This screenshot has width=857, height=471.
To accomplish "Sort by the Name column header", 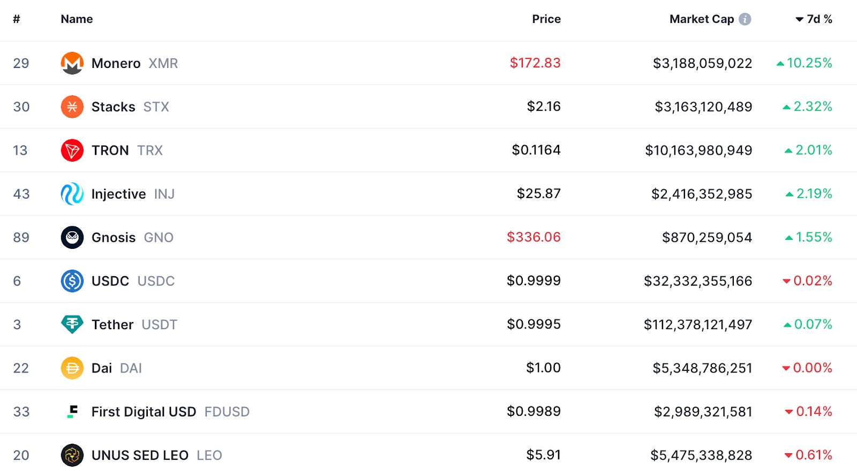I will 77,19.
